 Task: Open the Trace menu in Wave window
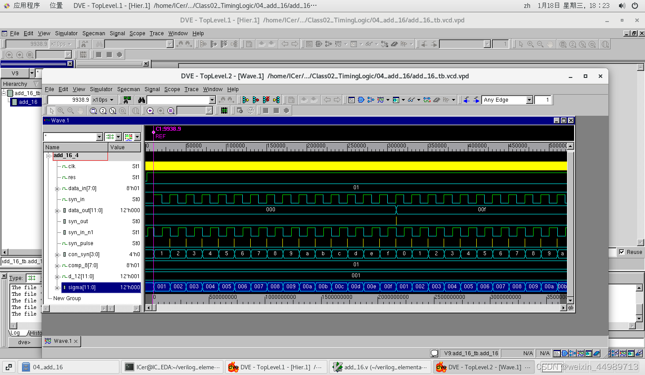click(191, 89)
